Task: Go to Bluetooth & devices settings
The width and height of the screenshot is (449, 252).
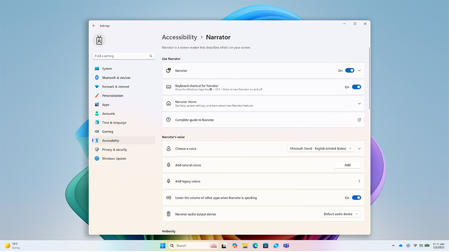Action: click(x=124, y=78)
